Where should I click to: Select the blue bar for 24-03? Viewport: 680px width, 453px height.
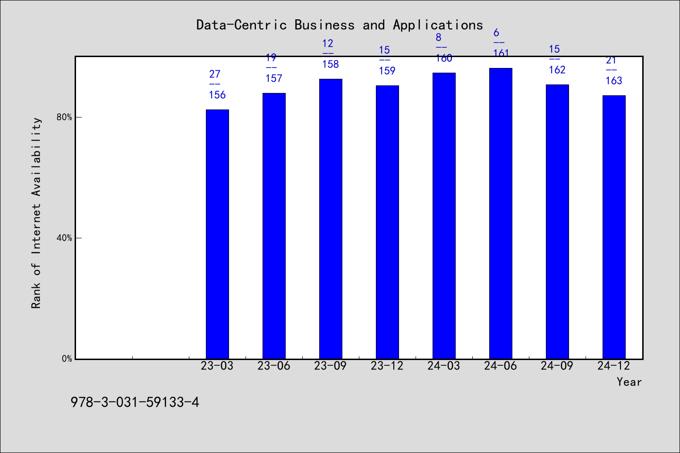[x=444, y=216]
